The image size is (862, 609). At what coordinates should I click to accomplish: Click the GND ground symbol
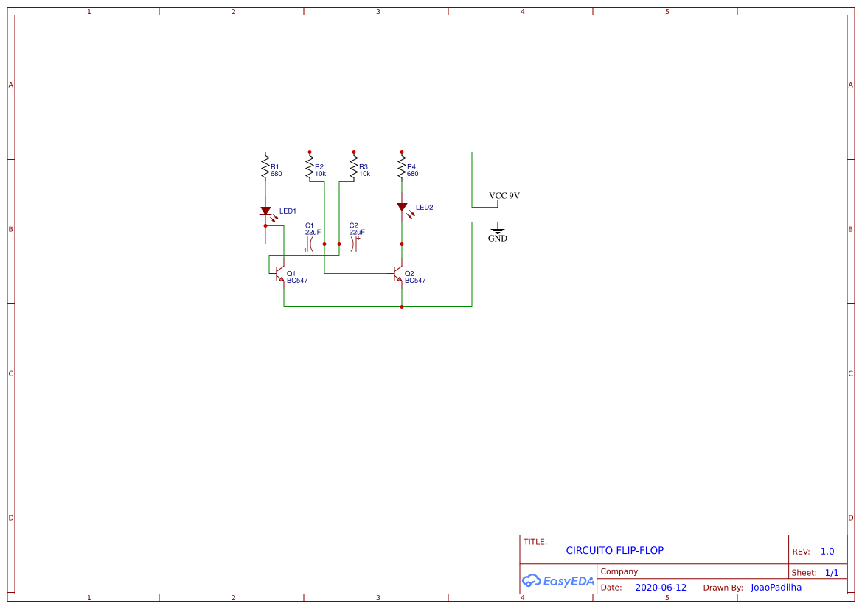(x=497, y=231)
